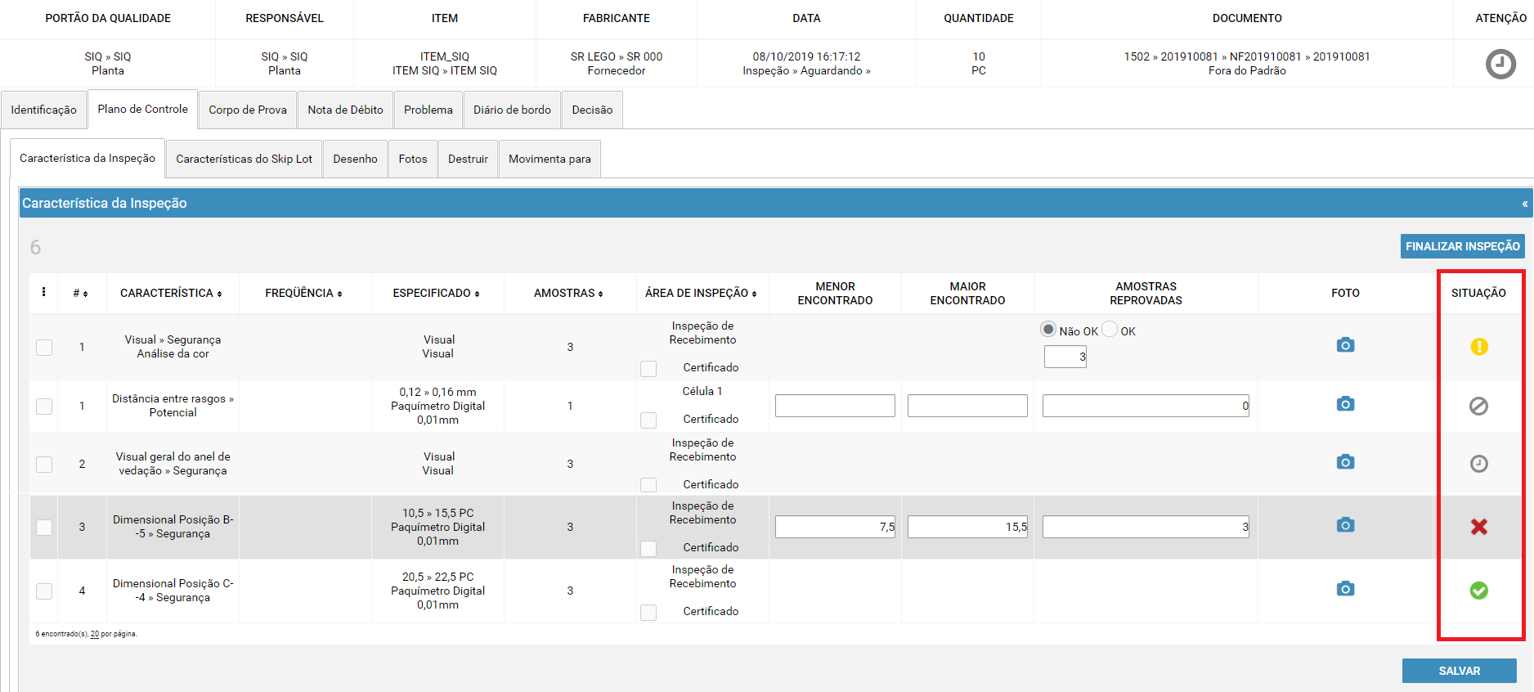Edit Menor Encontrado value 7,5
This screenshot has height=692, width=1534.
point(835,527)
